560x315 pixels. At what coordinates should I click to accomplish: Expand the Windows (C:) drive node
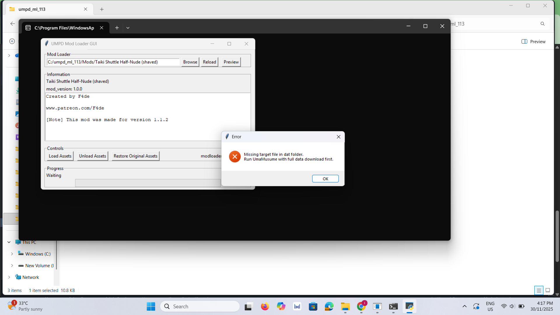tap(12, 254)
